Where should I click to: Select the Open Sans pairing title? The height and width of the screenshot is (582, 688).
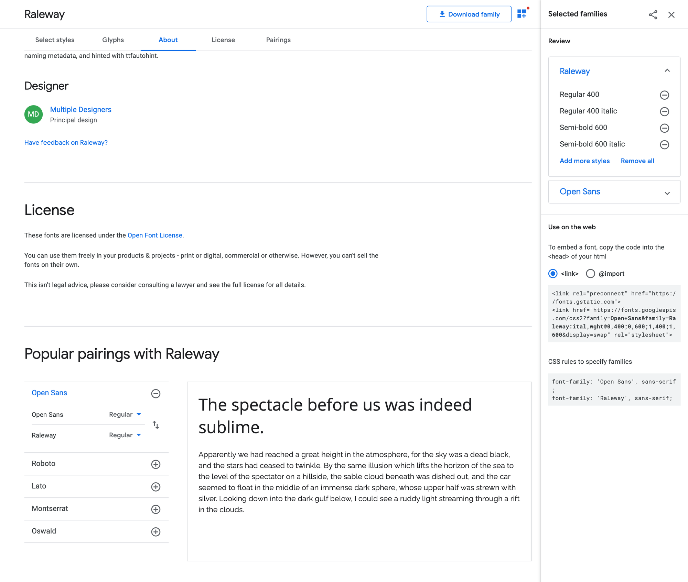point(49,393)
